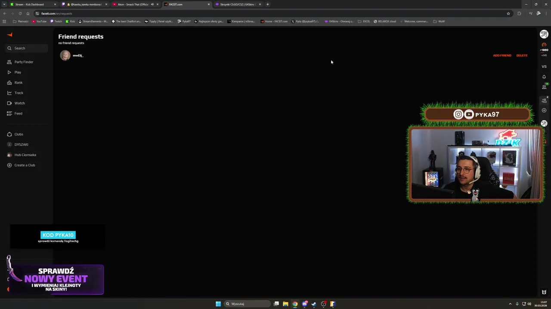Open the DYSZAKI club
This screenshot has height=309, width=551.
click(x=18, y=145)
